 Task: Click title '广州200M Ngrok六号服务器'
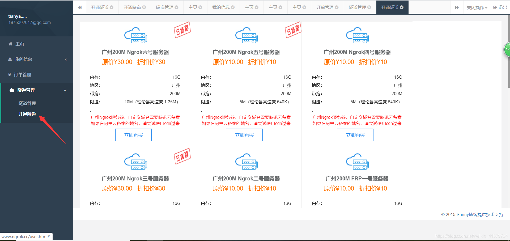click(135, 52)
